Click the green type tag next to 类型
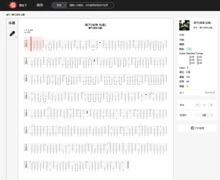Viewport: 220px width, 180px height. [x=189, y=49]
